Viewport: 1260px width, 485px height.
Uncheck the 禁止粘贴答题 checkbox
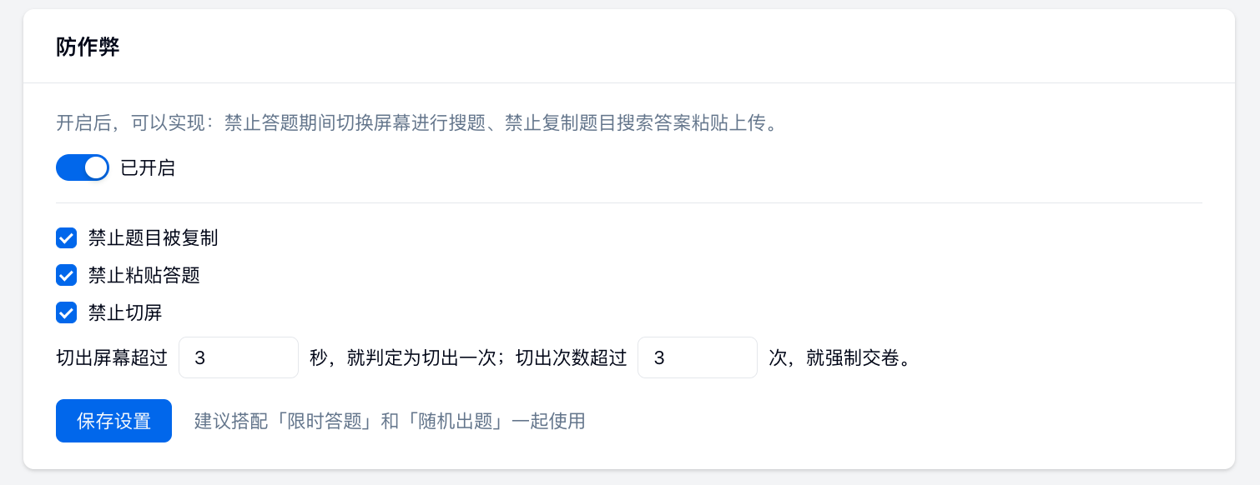(67, 275)
